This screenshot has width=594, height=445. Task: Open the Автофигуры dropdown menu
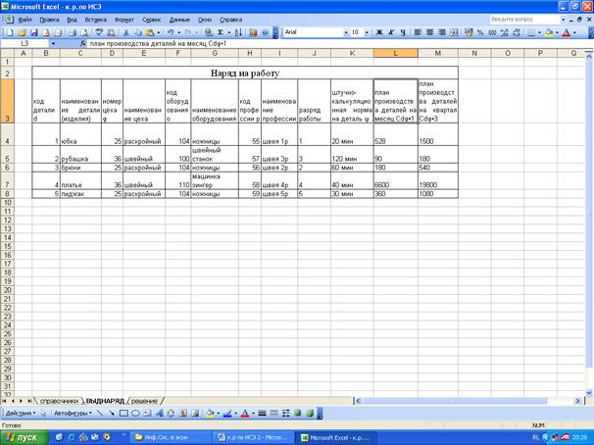click(73, 413)
